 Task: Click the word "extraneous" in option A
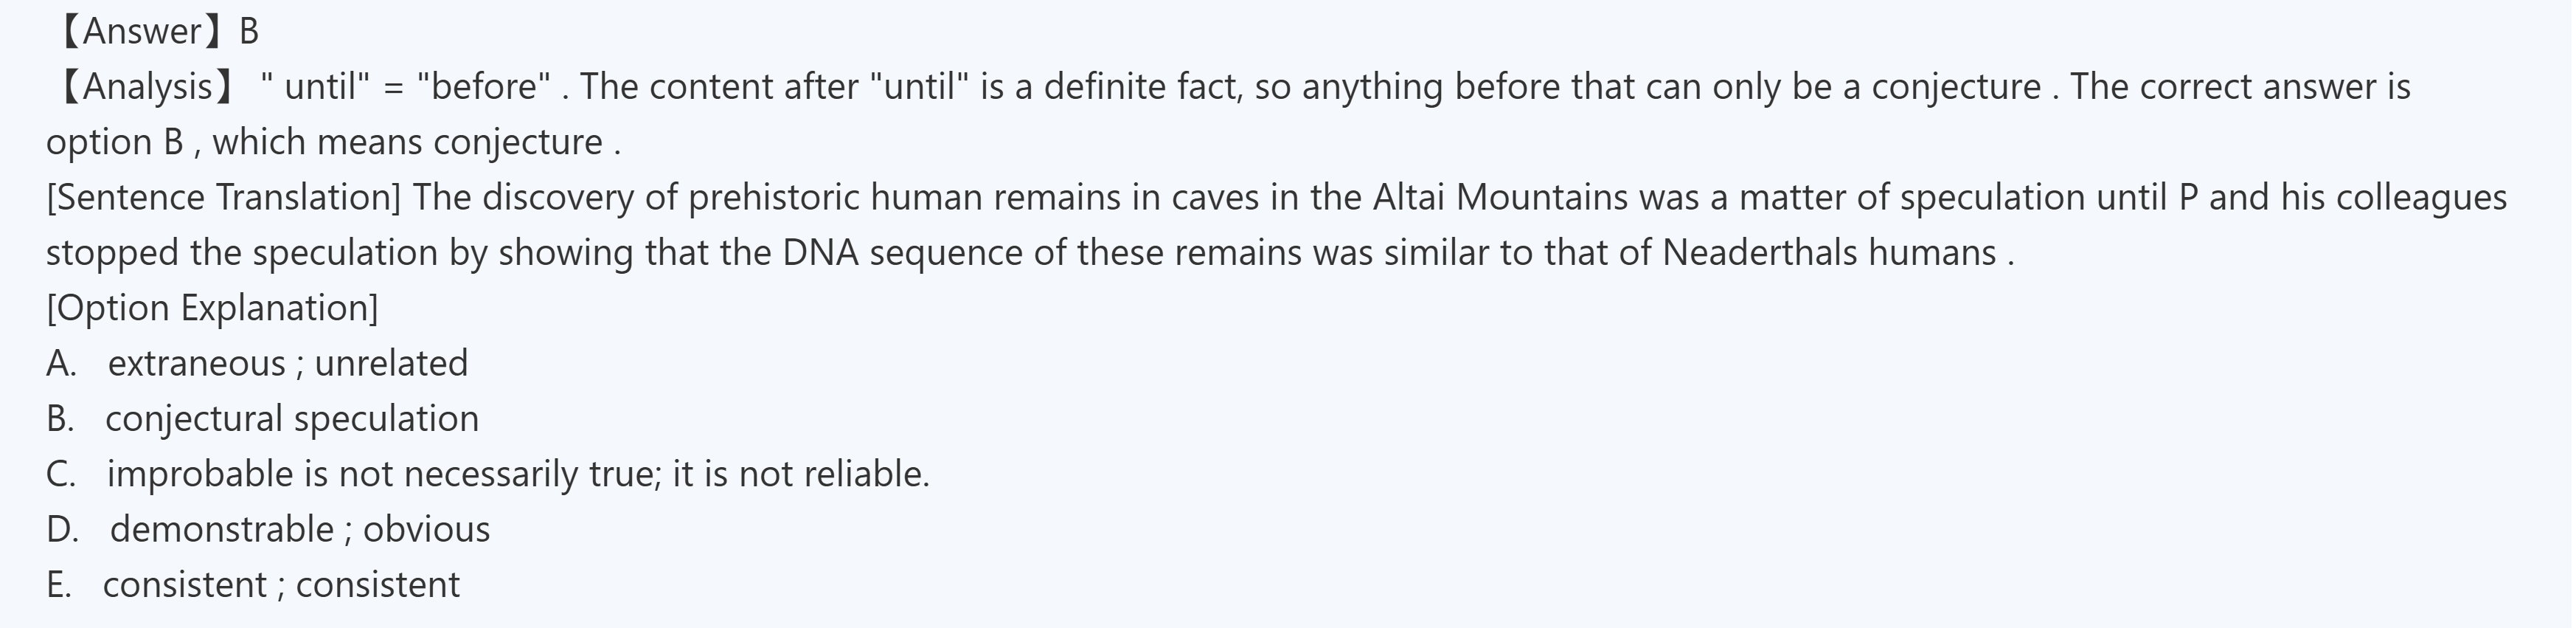tap(197, 363)
